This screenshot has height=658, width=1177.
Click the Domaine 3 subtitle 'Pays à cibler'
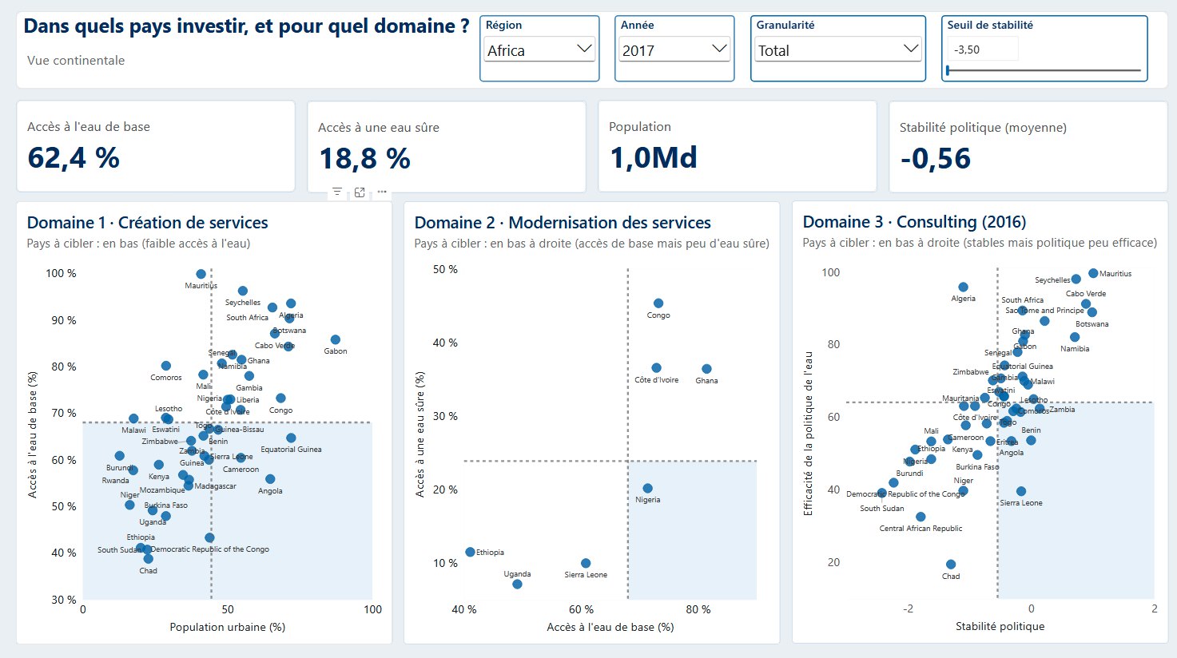pos(980,243)
